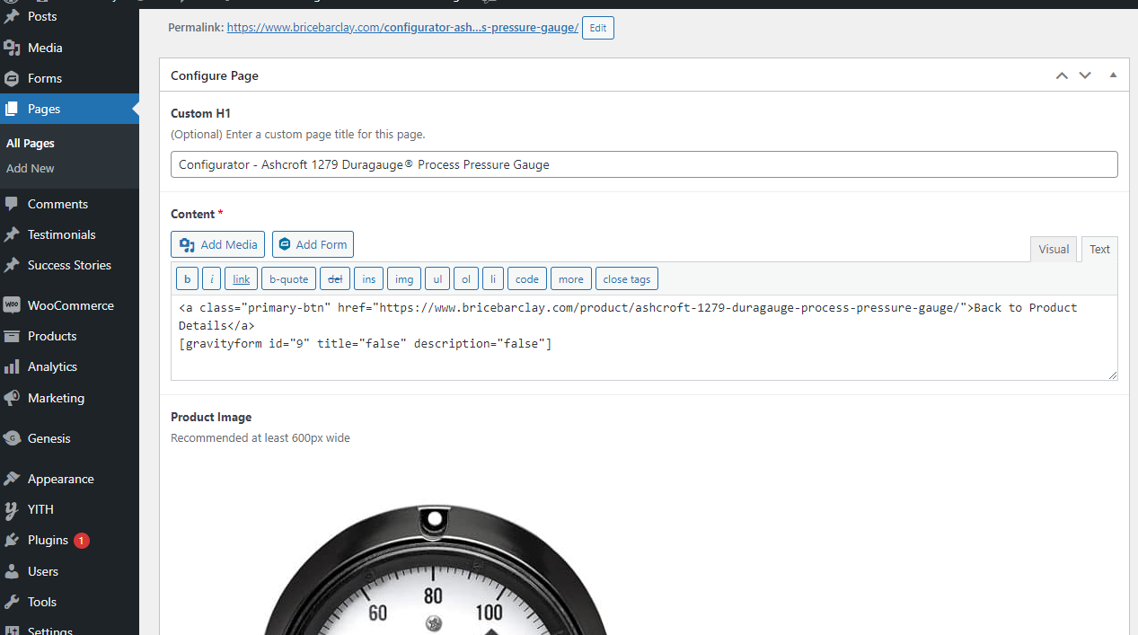The height and width of the screenshot is (635, 1138).
Task: Click the Plugins plug icon
Action: click(x=12, y=541)
